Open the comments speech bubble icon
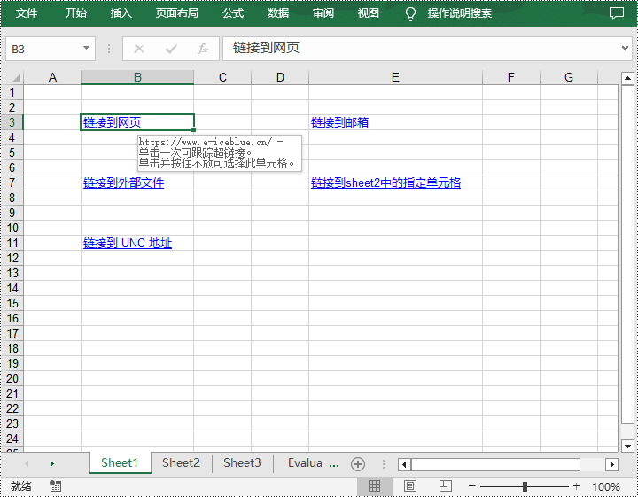Screen dimensions: 638x497 (617, 13)
